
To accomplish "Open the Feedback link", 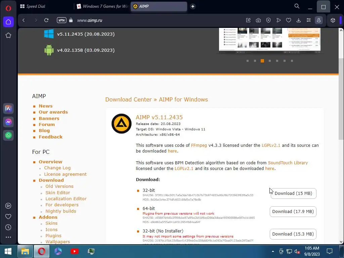I will [51, 137].
